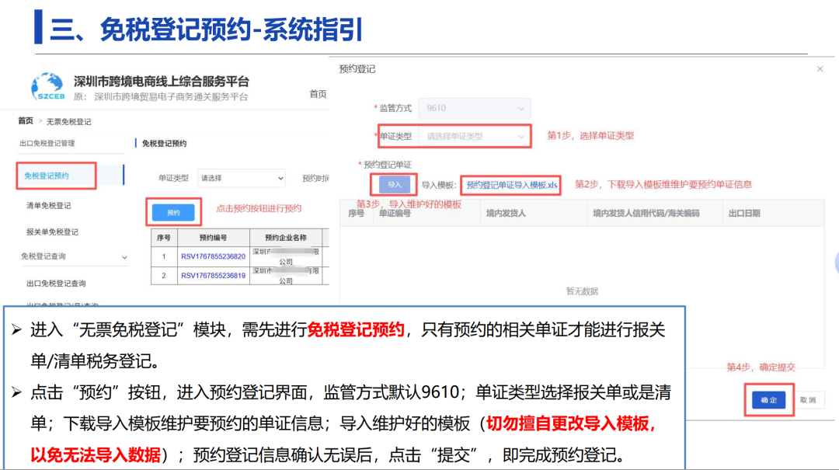Open the 单证类型 dropdown in the dialog
The height and width of the screenshot is (470, 839).
(474, 136)
